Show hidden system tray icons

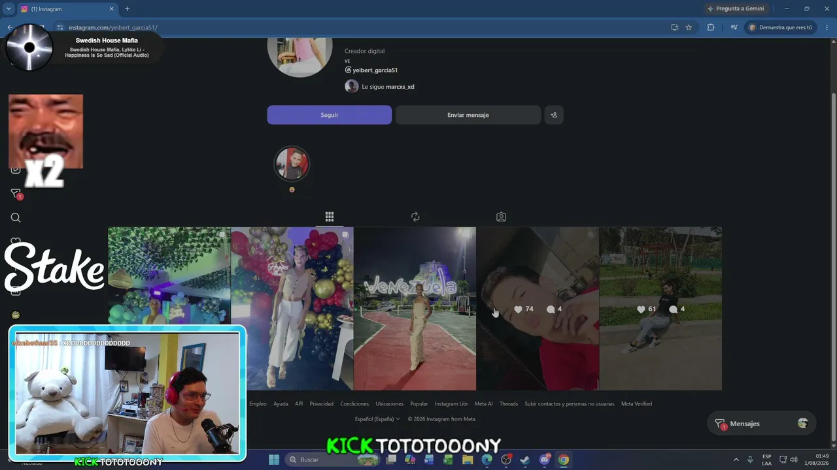click(736, 460)
